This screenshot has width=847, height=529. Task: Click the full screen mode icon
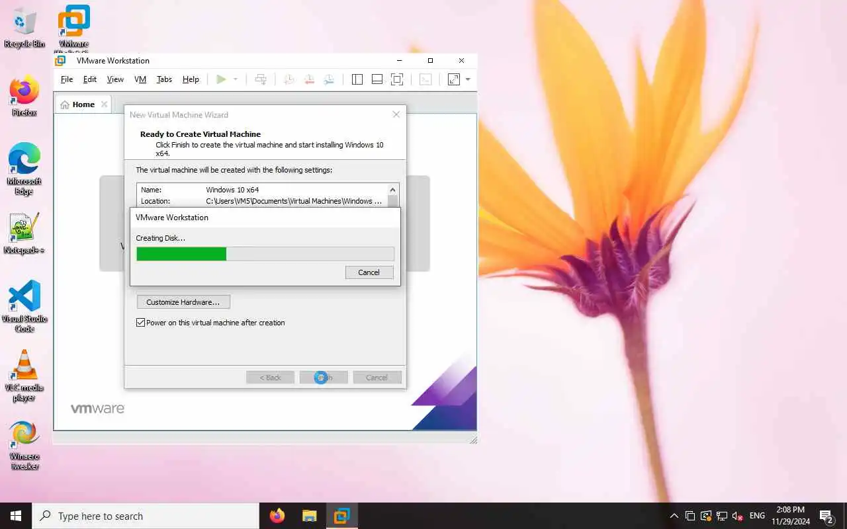[x=397, y=79]
